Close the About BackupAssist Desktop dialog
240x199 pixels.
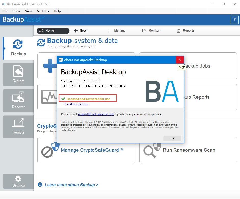coord(180,60)
